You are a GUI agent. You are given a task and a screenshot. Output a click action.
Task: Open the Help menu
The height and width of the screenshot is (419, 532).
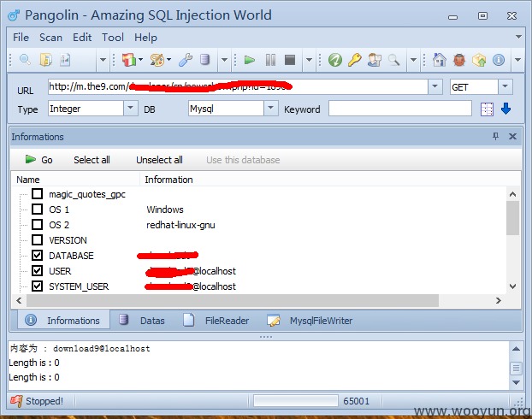click(145, 38)
